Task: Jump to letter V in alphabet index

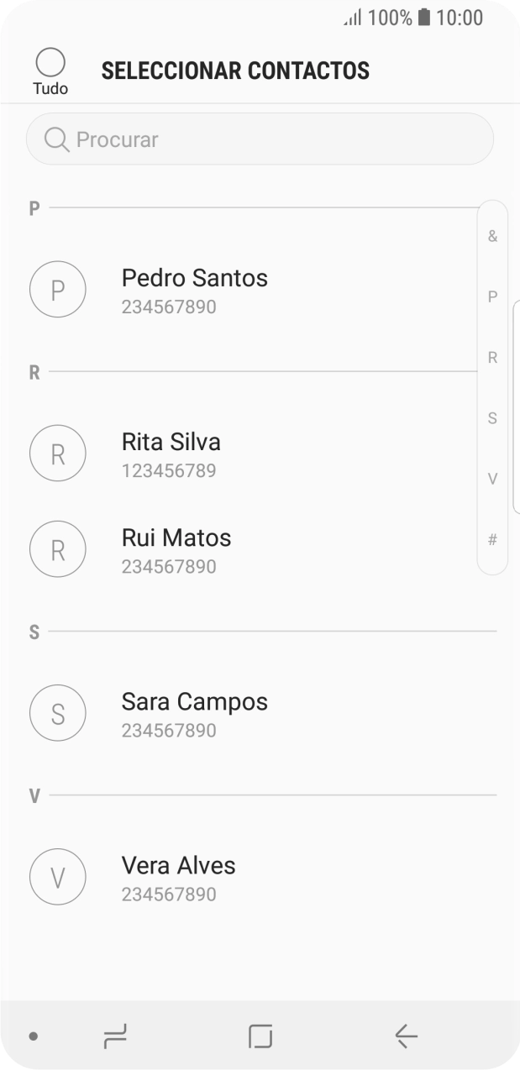Action: 491,479
